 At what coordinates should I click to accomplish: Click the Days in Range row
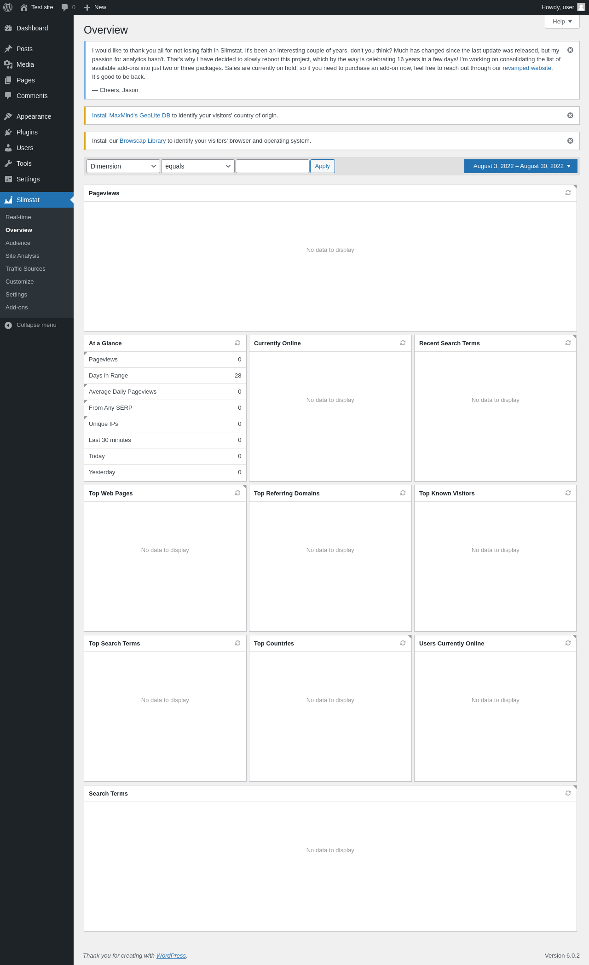click(x=165, y=376)
